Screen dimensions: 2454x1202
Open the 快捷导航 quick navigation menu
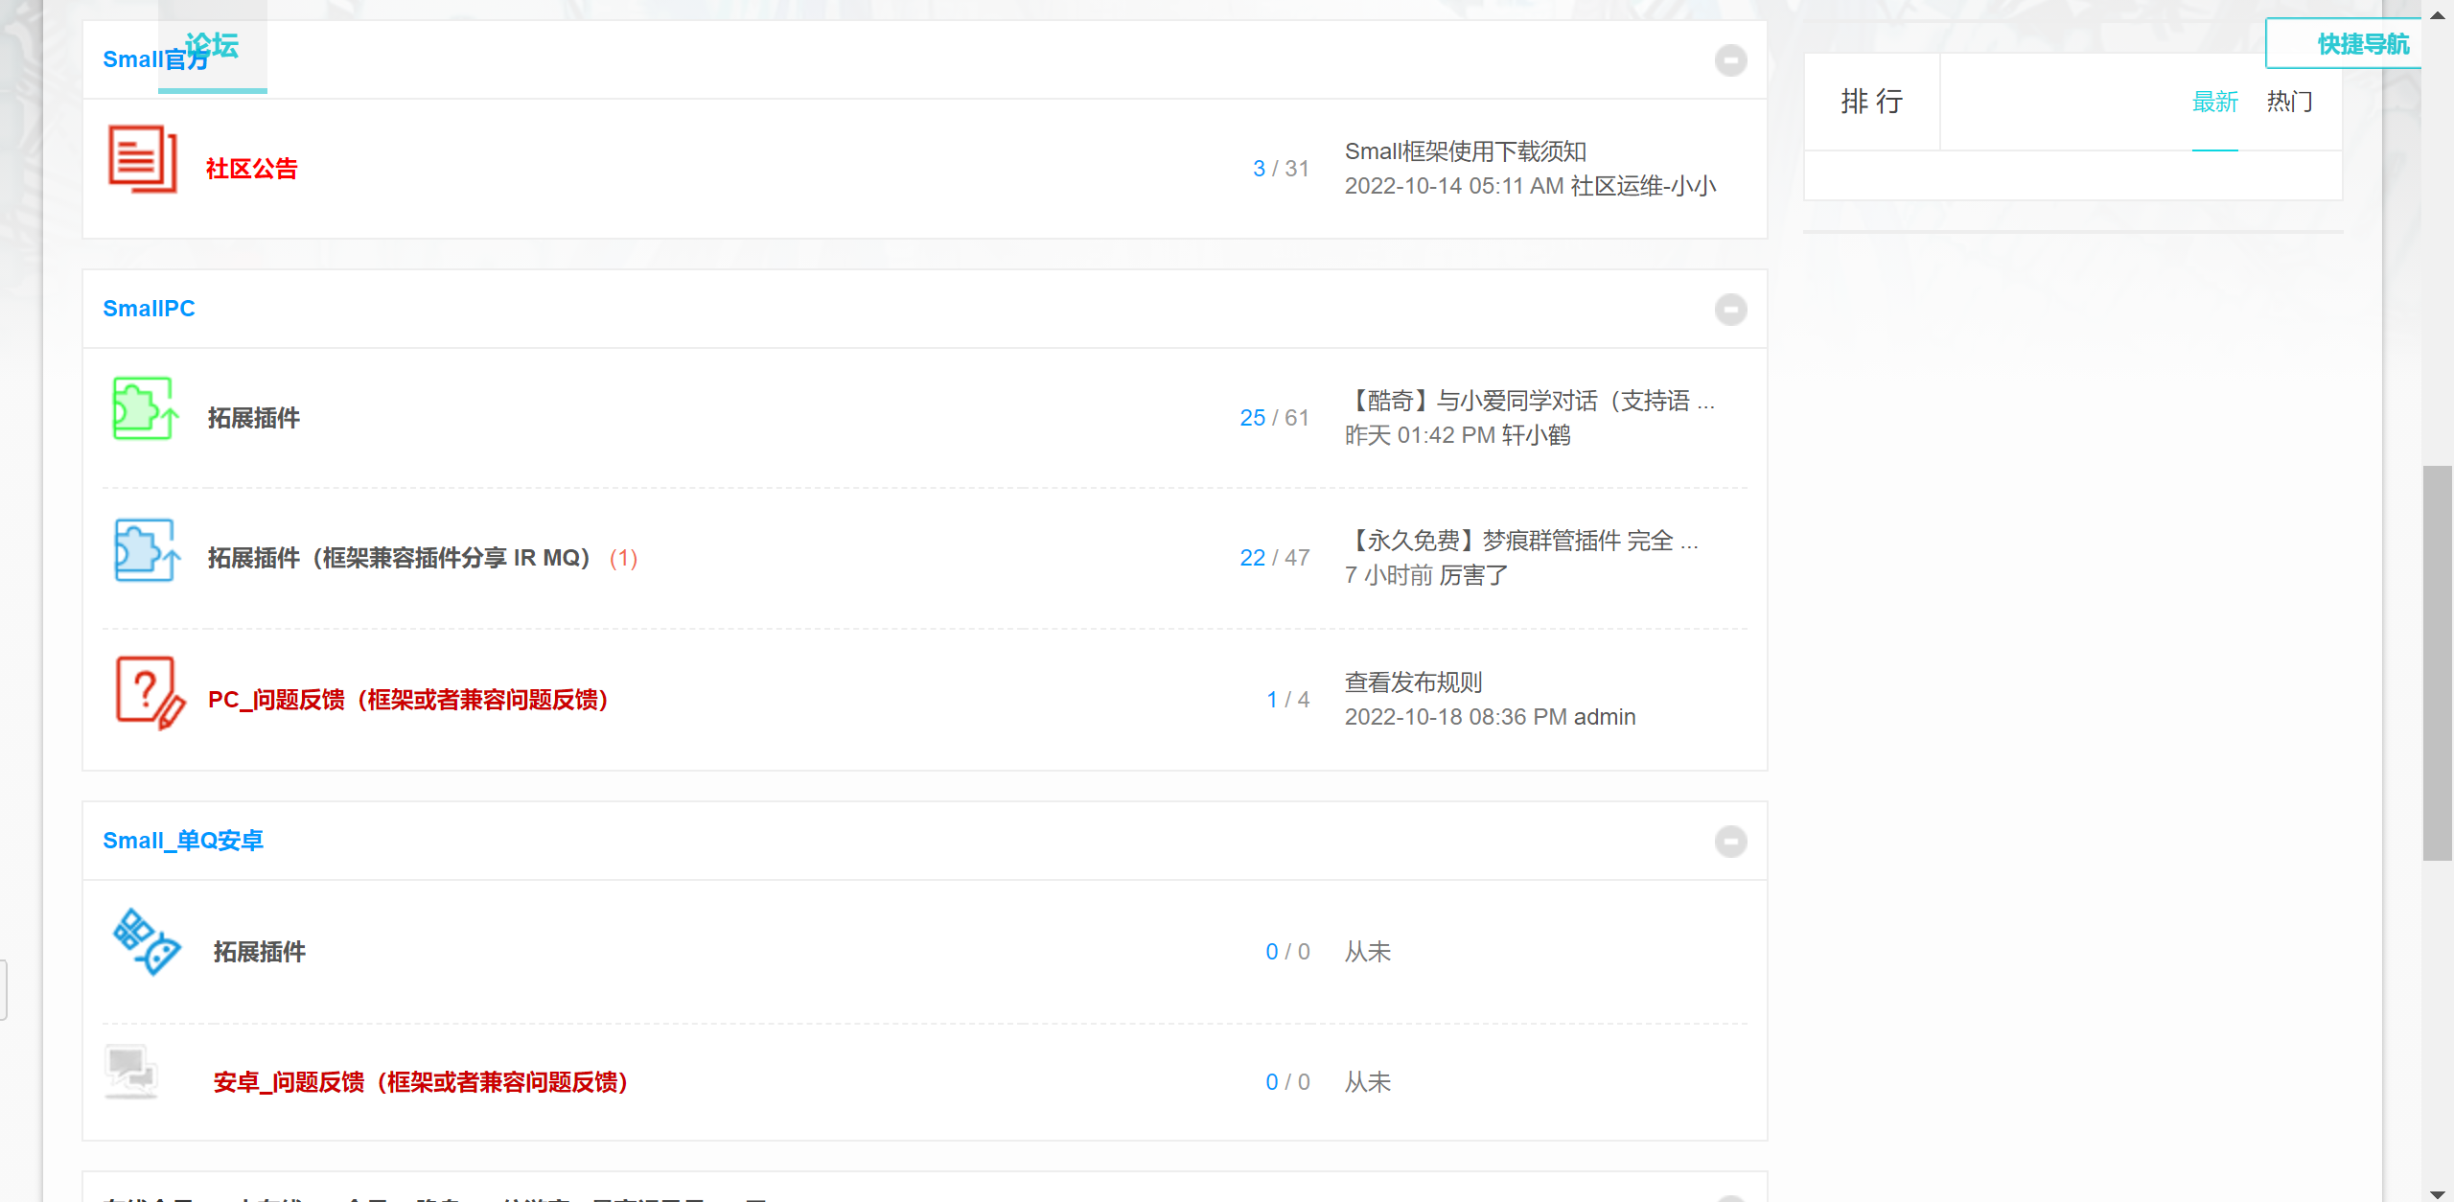2362,44
